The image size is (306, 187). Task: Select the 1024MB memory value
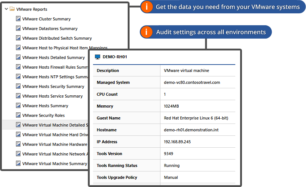coord(171,106)
